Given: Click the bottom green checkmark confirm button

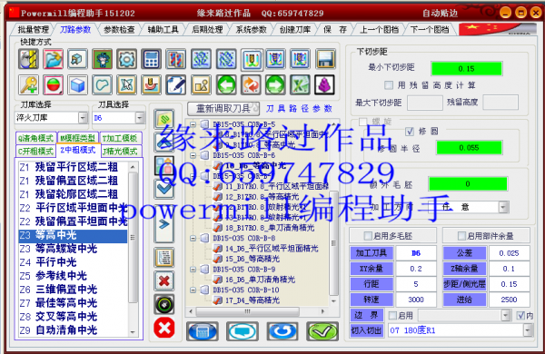Looking at the screenshot, I should 322,331.
